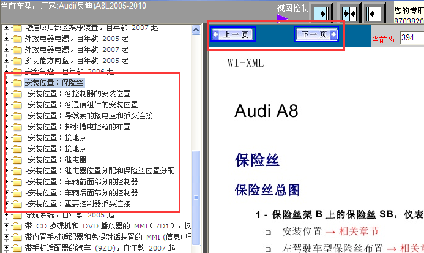Viewport: 424px width, 253px height.
Task: Click 保险丝架 B 上的保险丝 SB line
Action: point(340,215)
